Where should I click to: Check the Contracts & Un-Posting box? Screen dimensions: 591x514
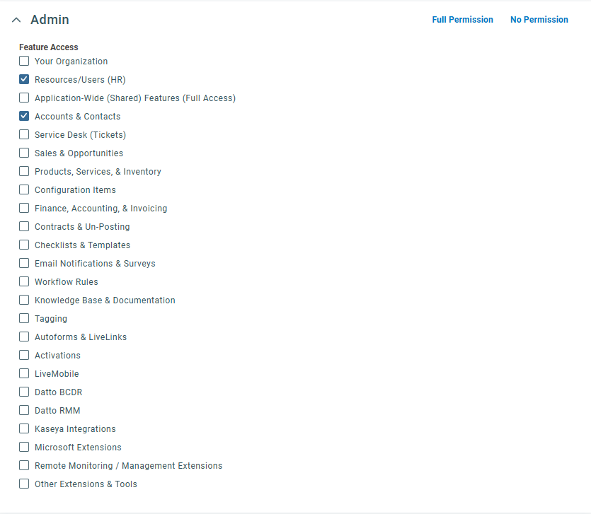(24, 226)
